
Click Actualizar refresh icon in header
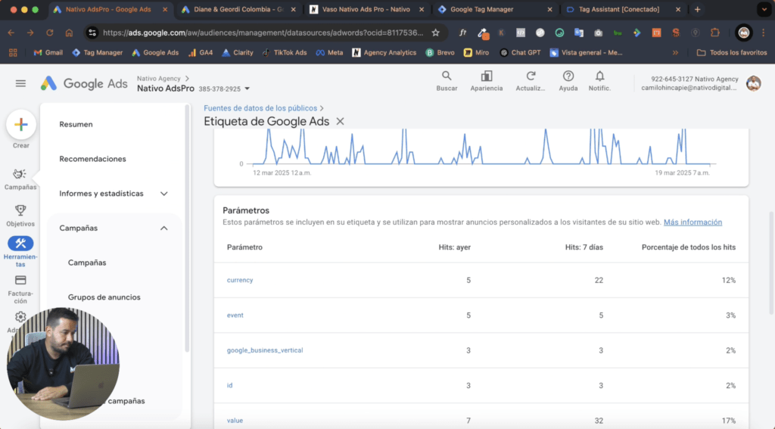[x=531, y=76]
